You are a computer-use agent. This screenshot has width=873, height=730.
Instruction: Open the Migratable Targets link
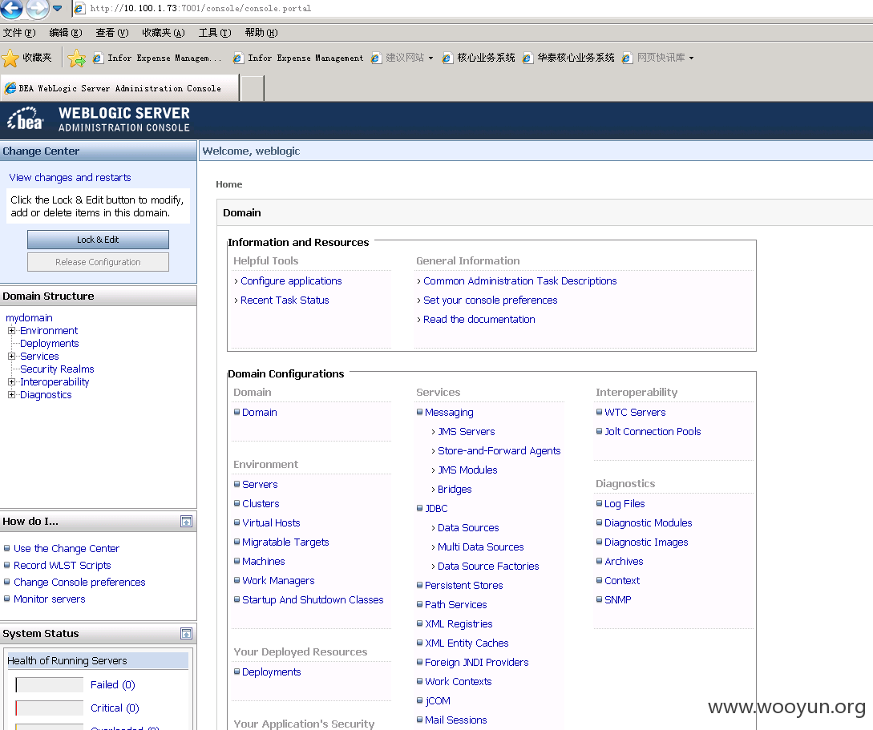[x=285, y=542]
